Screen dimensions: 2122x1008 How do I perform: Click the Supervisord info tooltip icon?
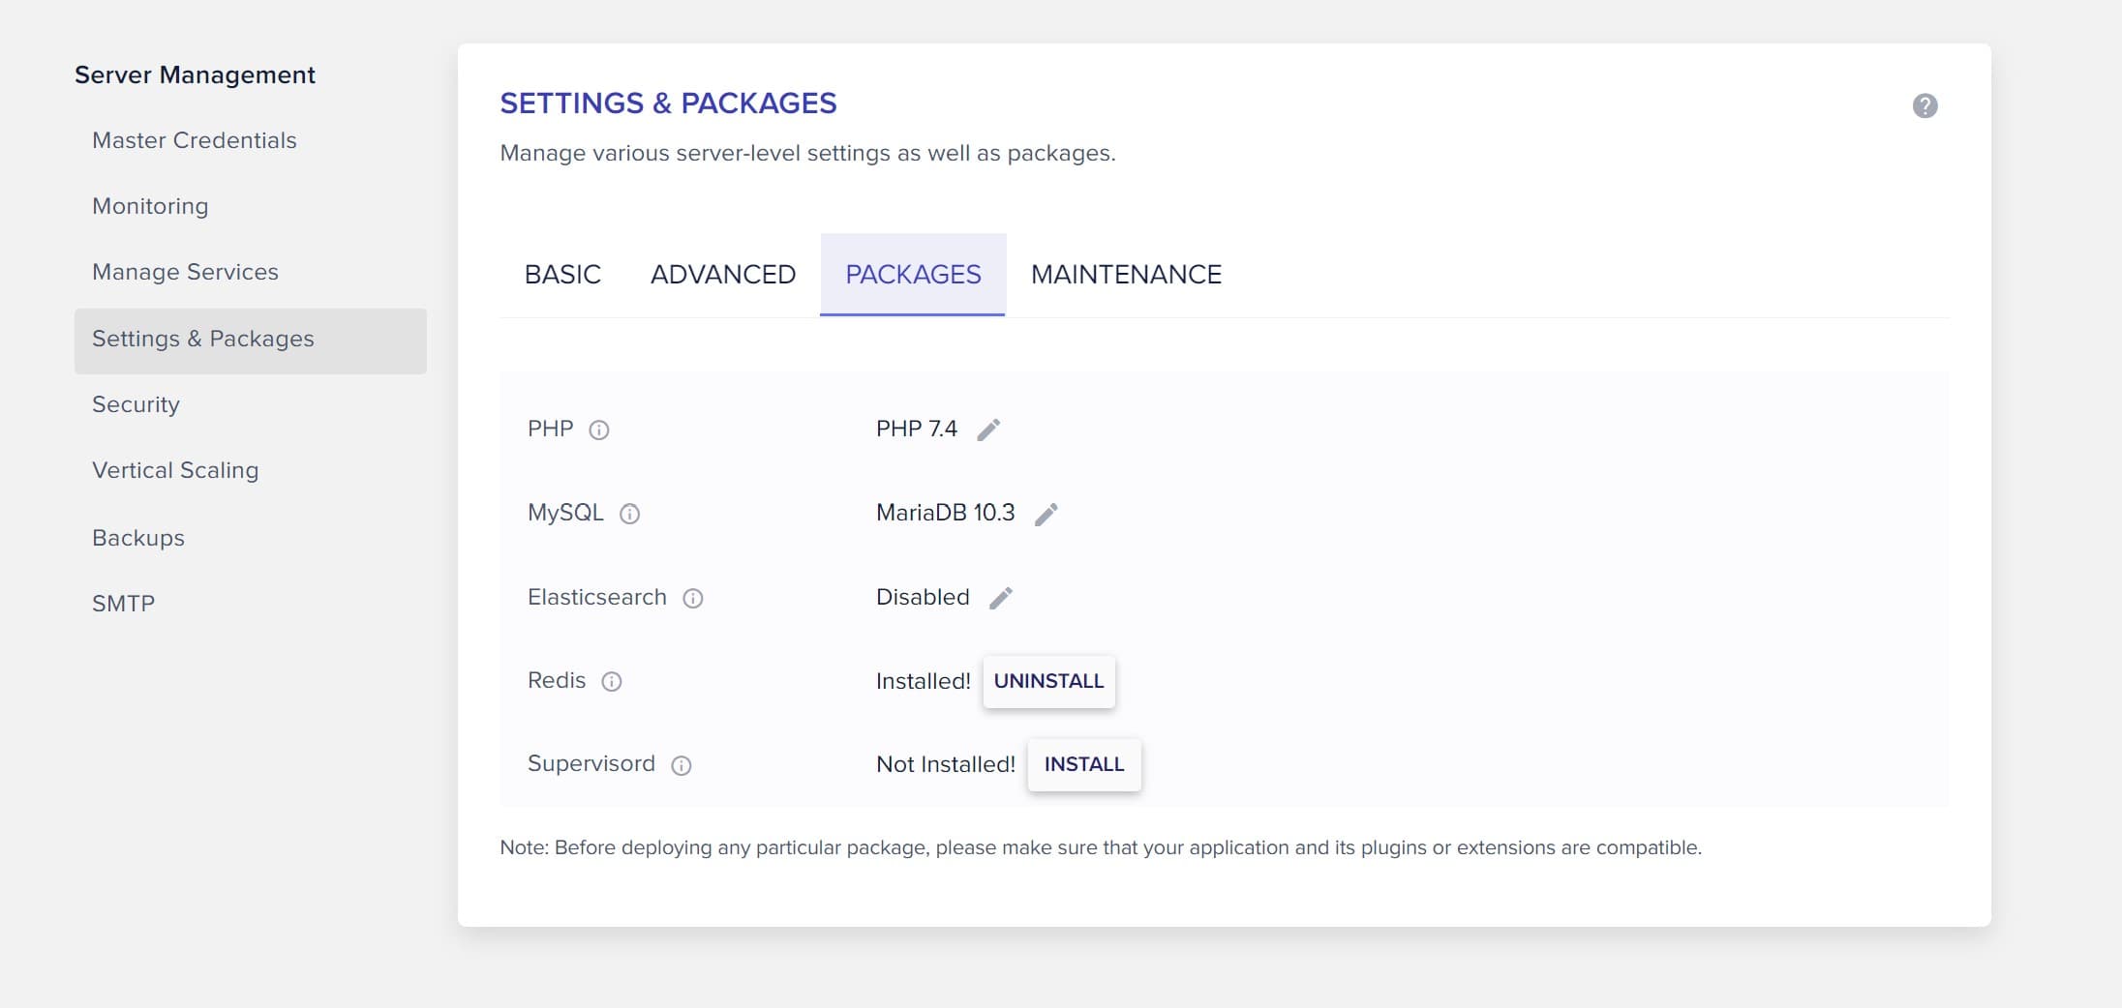[682, 765]
